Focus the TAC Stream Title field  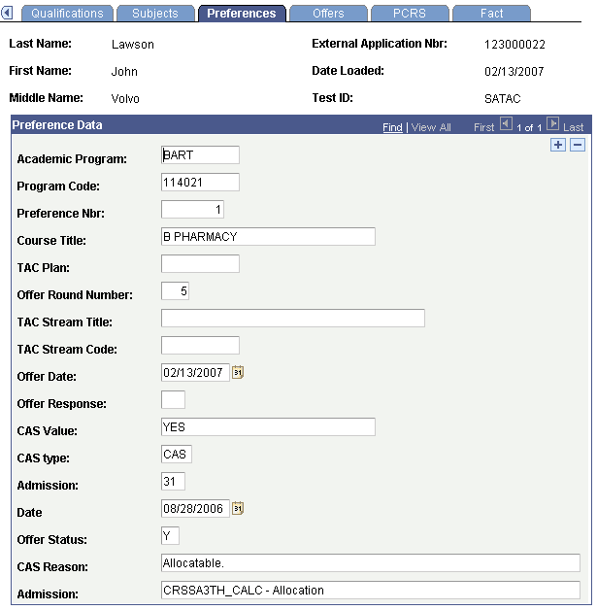[293, 319]
